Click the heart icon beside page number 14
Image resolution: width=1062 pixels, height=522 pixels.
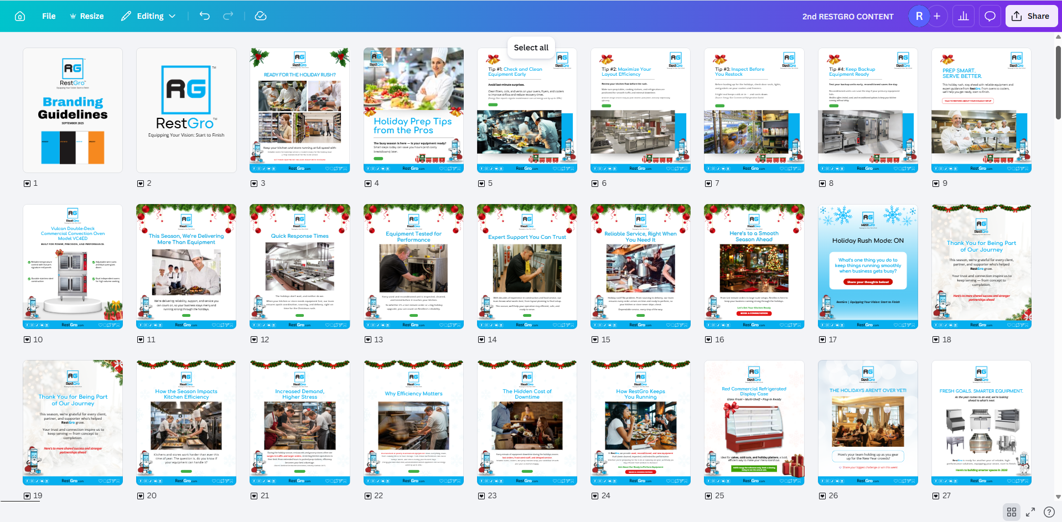pyautogui.click(x=481, y=340)
